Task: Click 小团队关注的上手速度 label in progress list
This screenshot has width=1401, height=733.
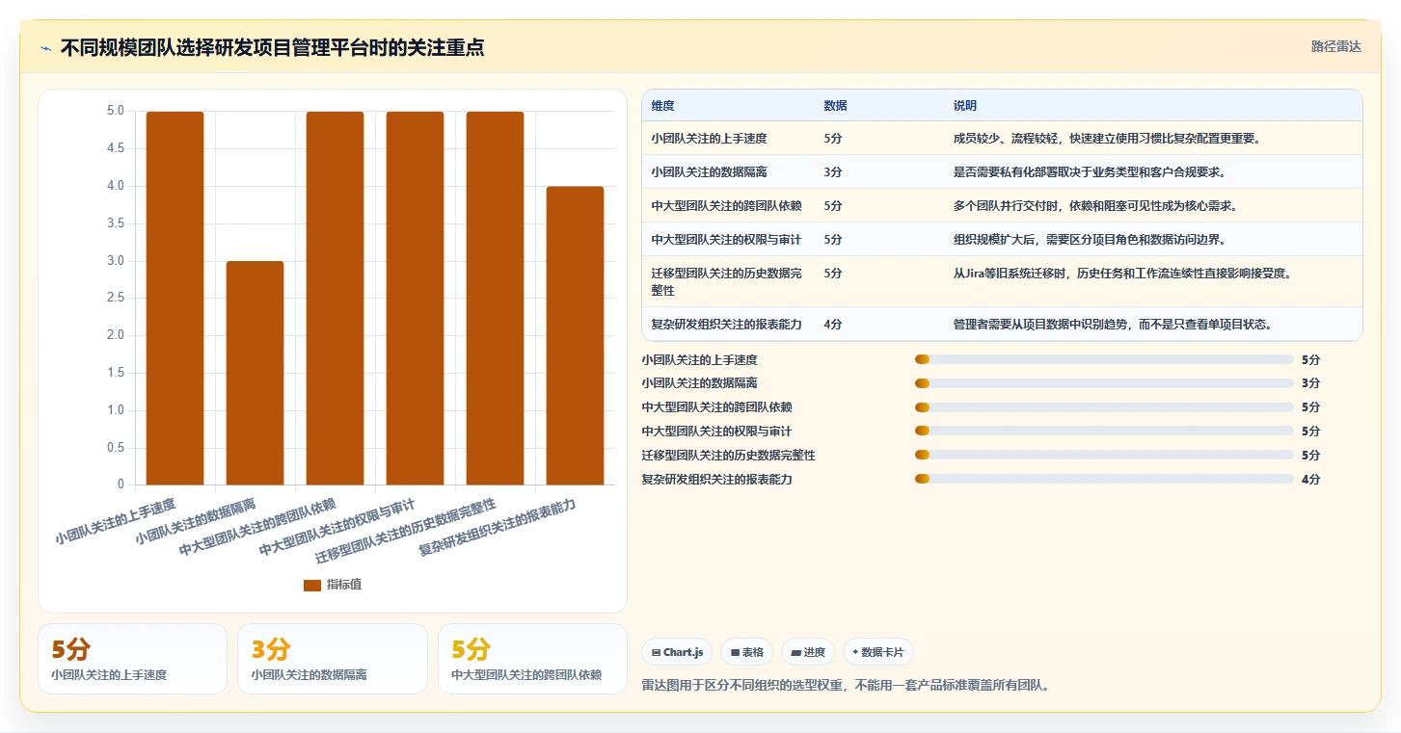Action: (x=699, y=359)
